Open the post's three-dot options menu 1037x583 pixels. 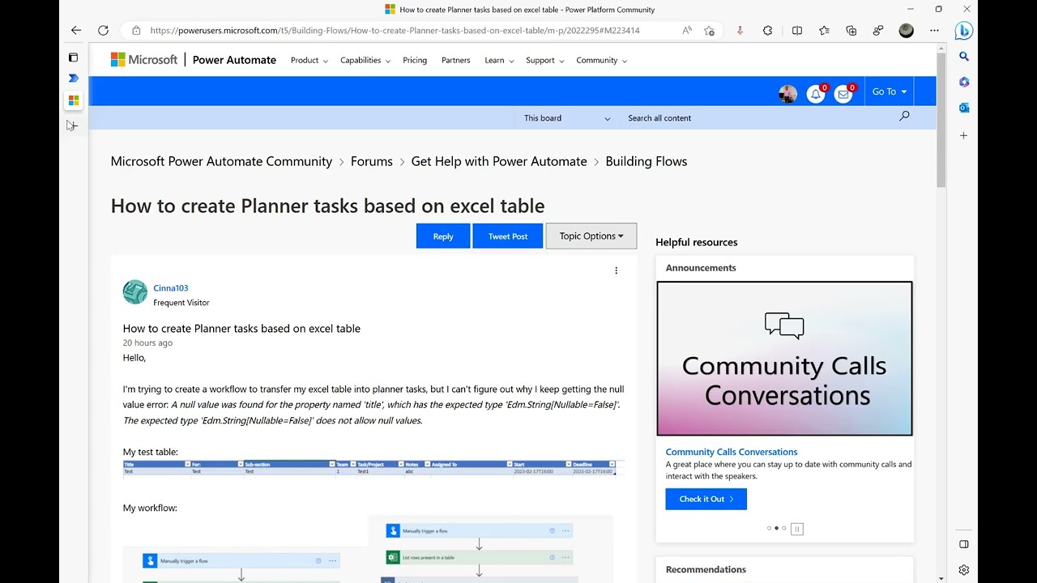click(616, 270)
